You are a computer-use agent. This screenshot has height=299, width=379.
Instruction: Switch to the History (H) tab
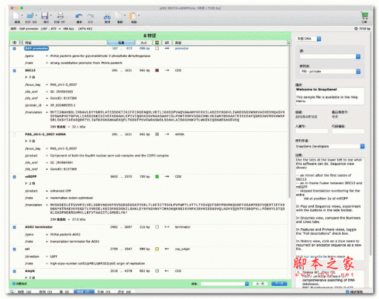click(124, 292)
